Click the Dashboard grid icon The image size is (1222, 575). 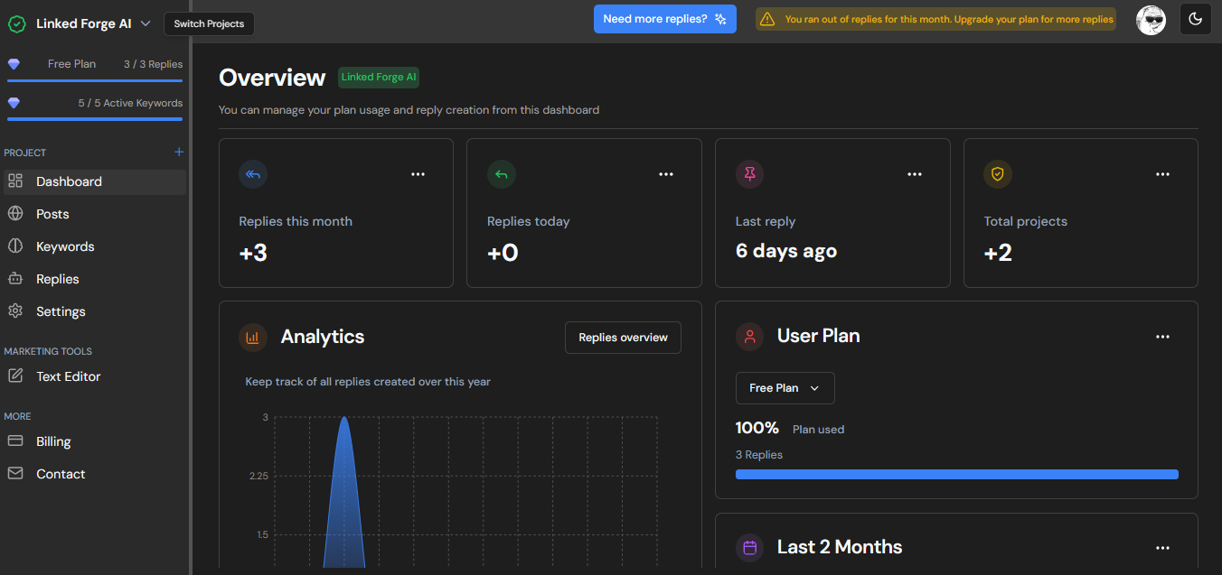15,181
